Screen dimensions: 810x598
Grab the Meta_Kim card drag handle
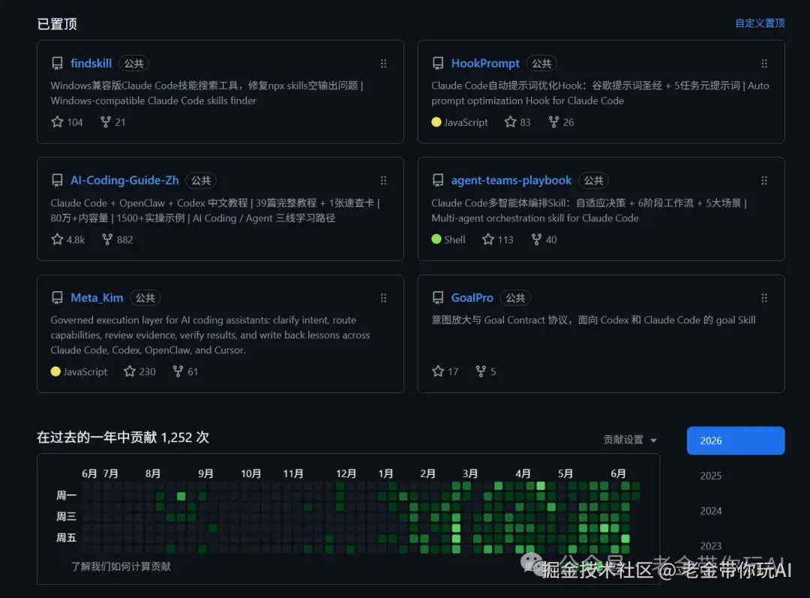[x=383, y=298]
